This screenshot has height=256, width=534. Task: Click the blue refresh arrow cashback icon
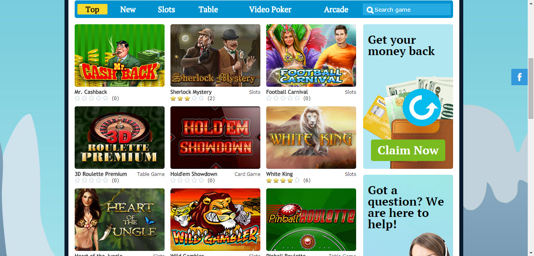pyautogui.click(x=422, y=107)
